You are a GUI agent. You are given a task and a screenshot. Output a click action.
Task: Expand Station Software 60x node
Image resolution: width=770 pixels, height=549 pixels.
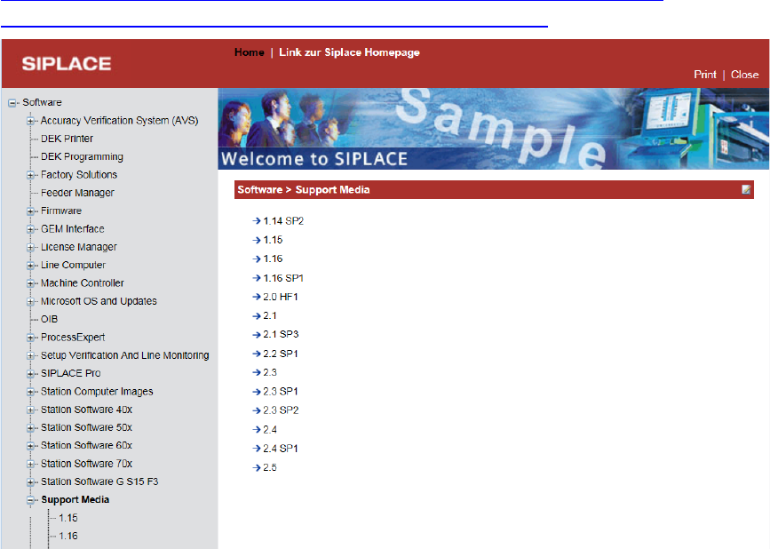pos(30,446)
